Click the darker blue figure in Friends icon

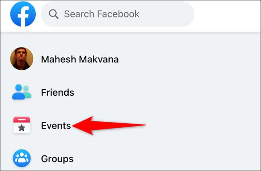(x=18, y=93)
